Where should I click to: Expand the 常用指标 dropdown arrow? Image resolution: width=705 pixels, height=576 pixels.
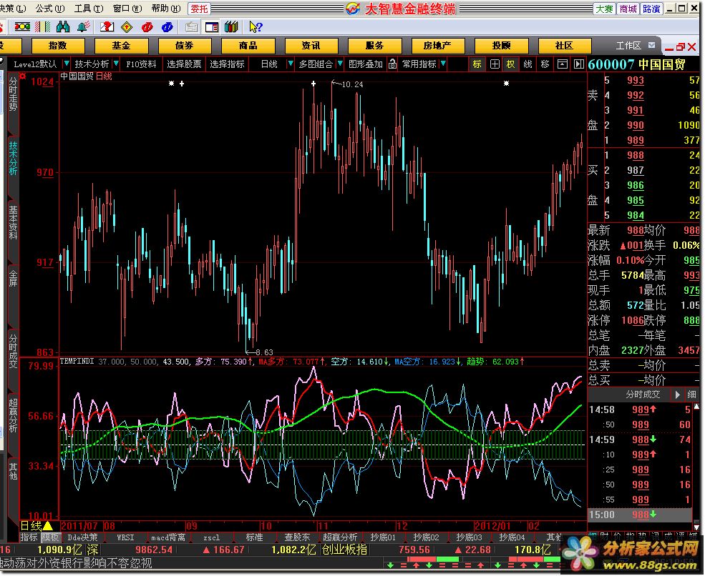[x=443, y=64]
